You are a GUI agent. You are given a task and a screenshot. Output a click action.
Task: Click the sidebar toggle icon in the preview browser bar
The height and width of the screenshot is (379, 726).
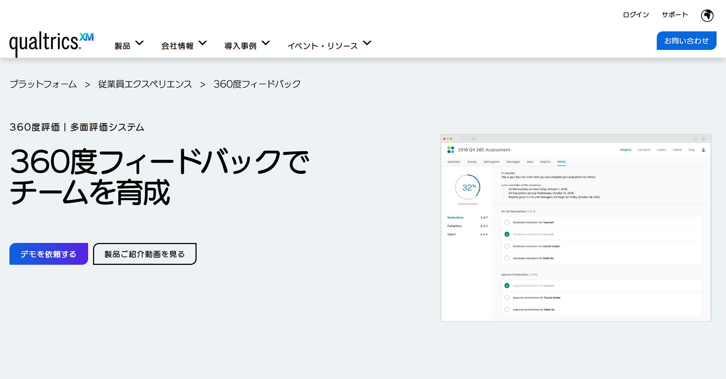(475, 139)
